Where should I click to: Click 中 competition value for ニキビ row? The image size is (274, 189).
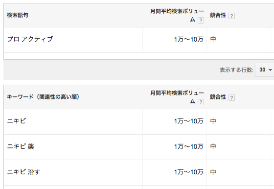click(213, 121)
